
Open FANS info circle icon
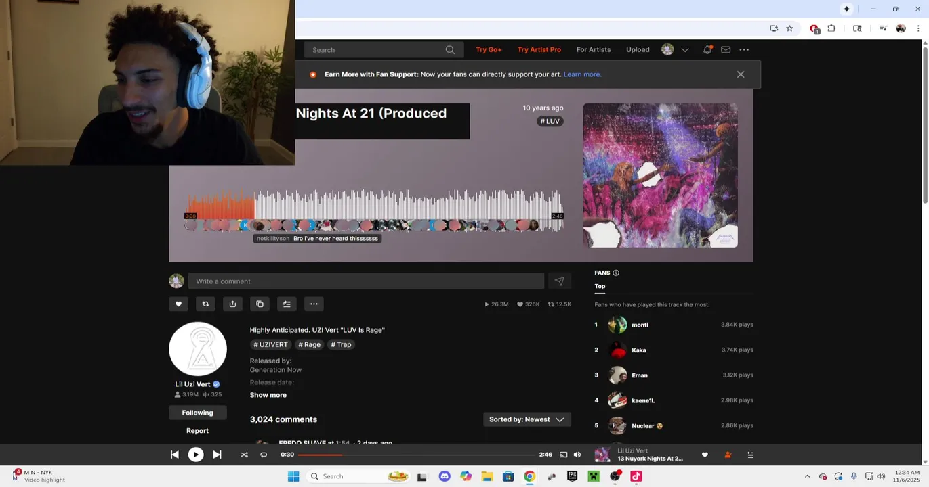[616, 273]
